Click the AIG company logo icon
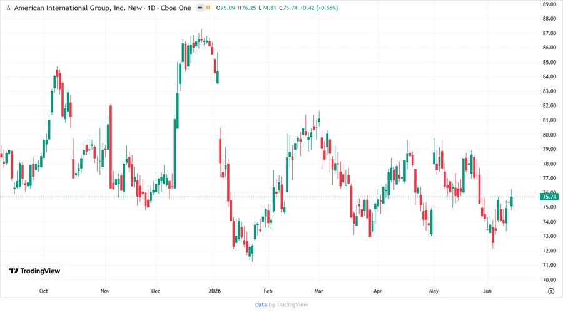 8,8
